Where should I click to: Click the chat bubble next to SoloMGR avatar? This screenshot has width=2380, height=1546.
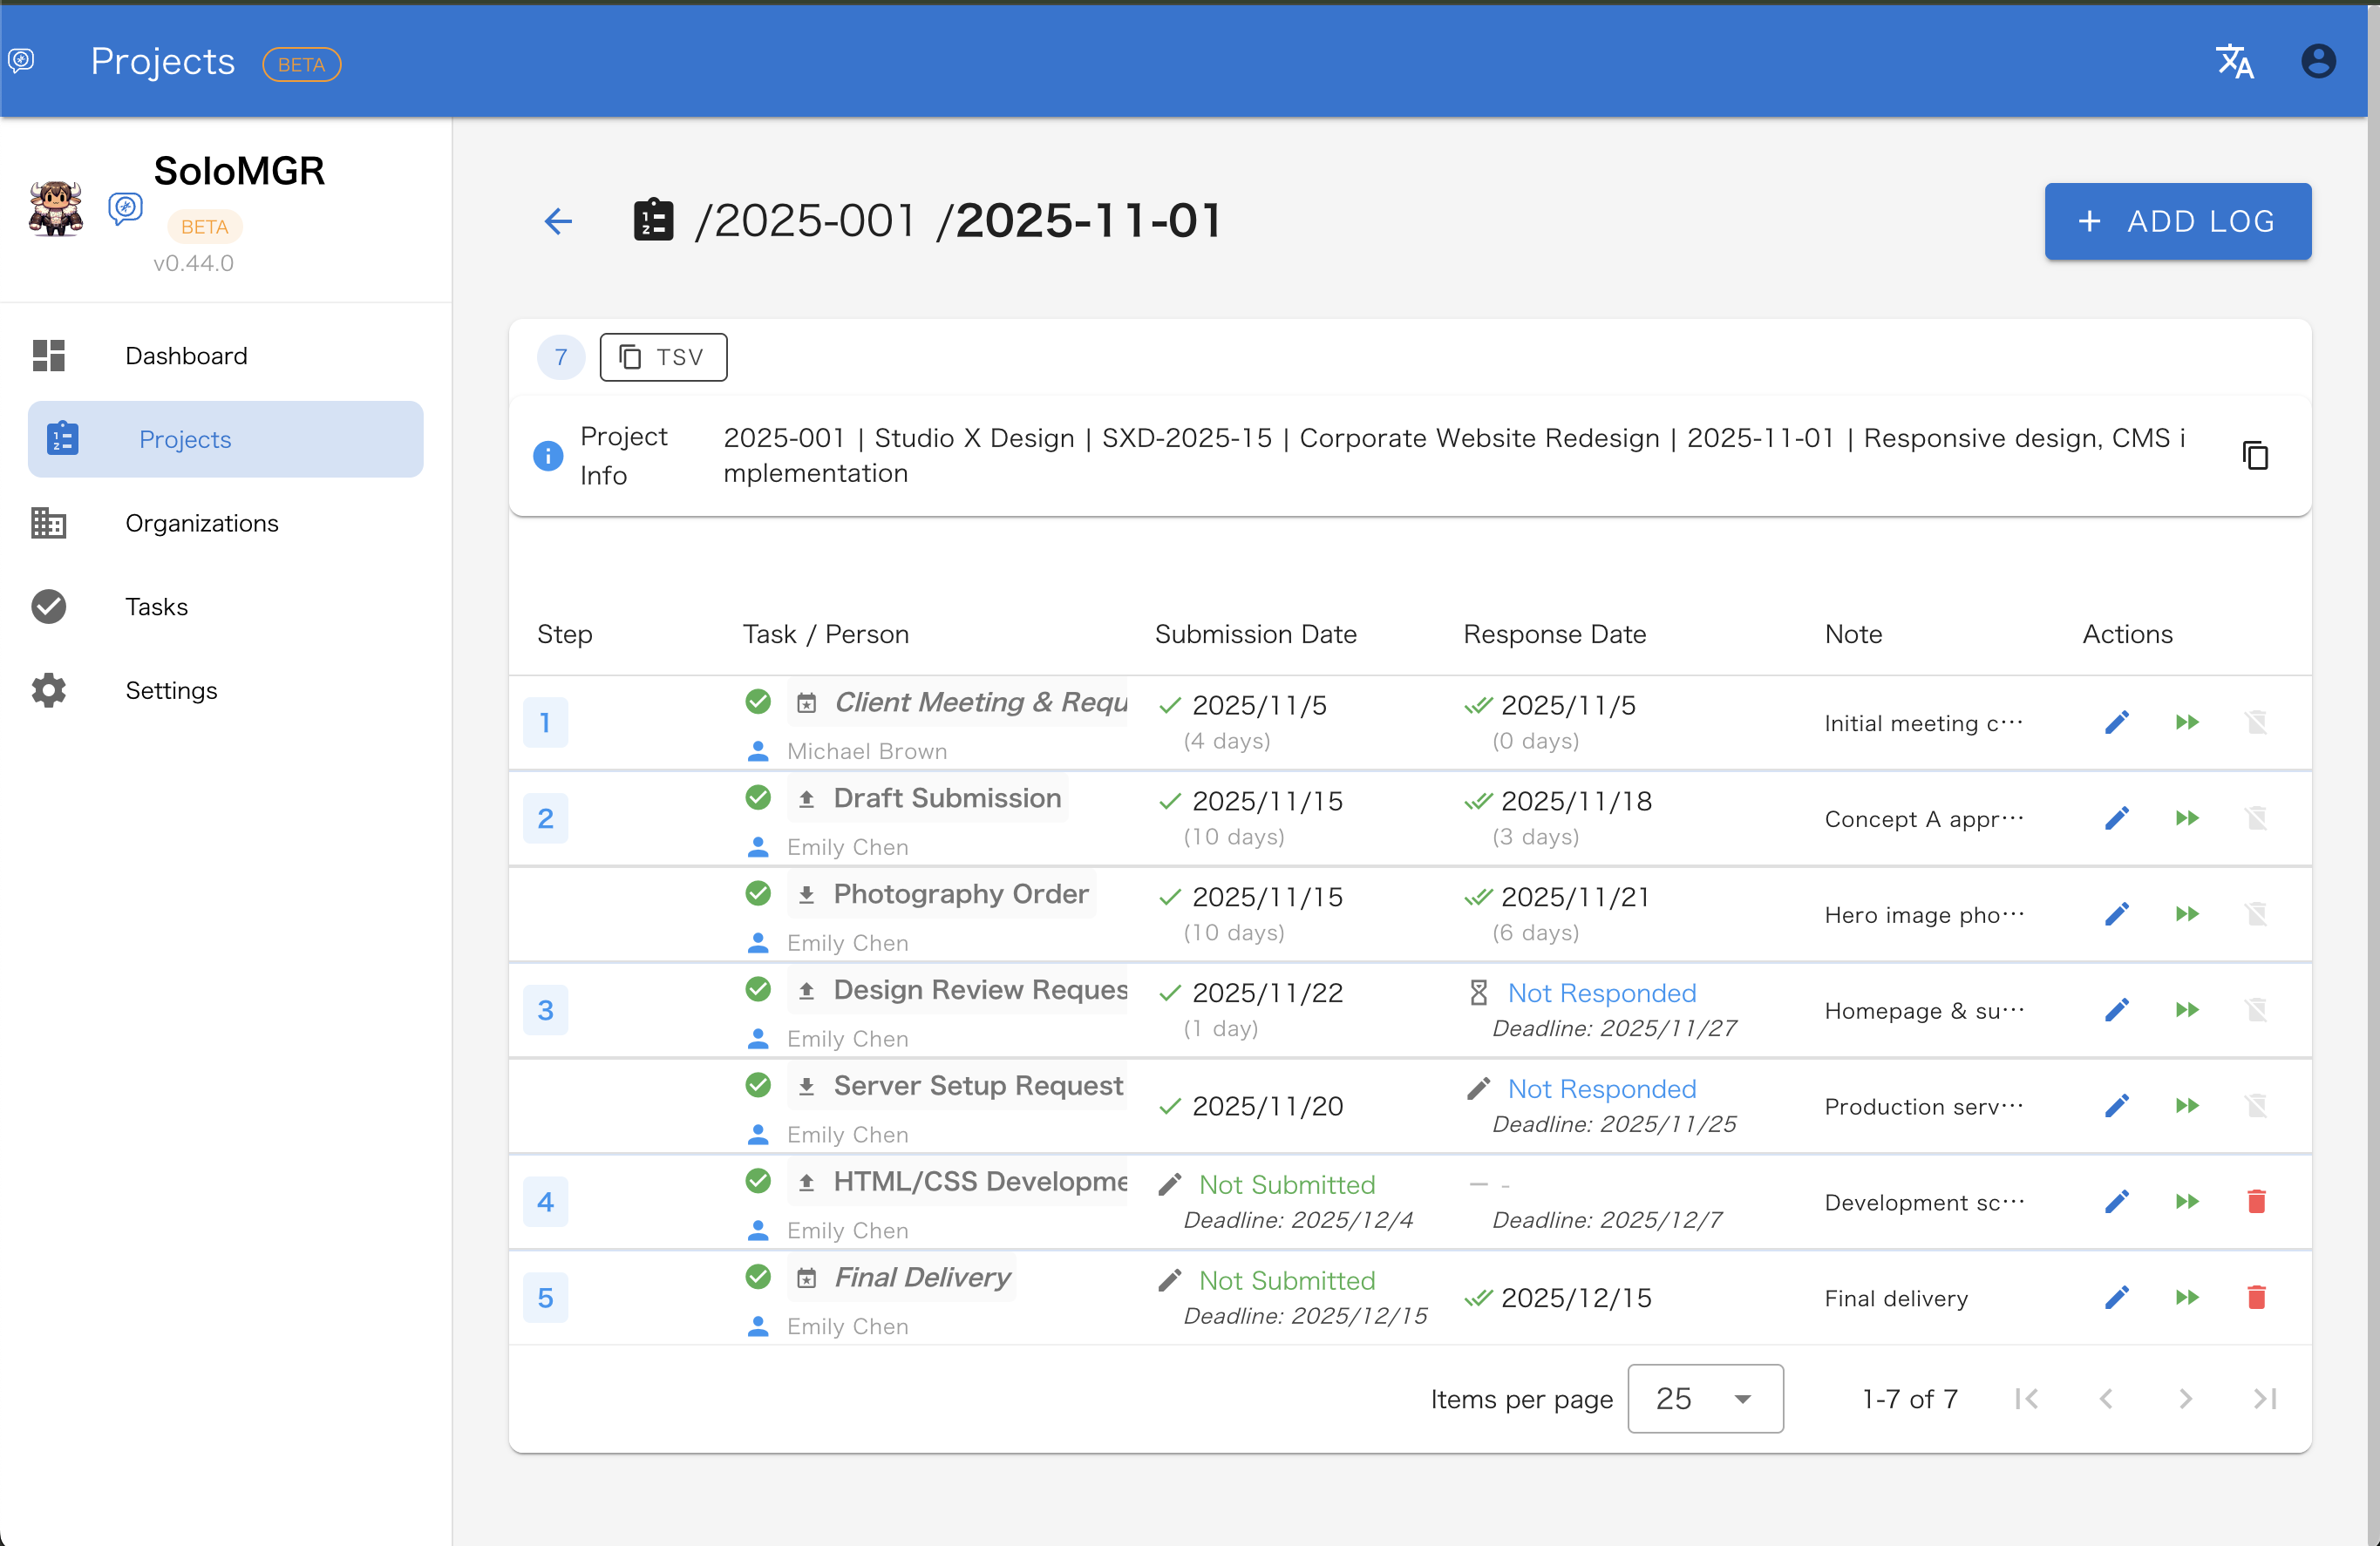point(126,208)
